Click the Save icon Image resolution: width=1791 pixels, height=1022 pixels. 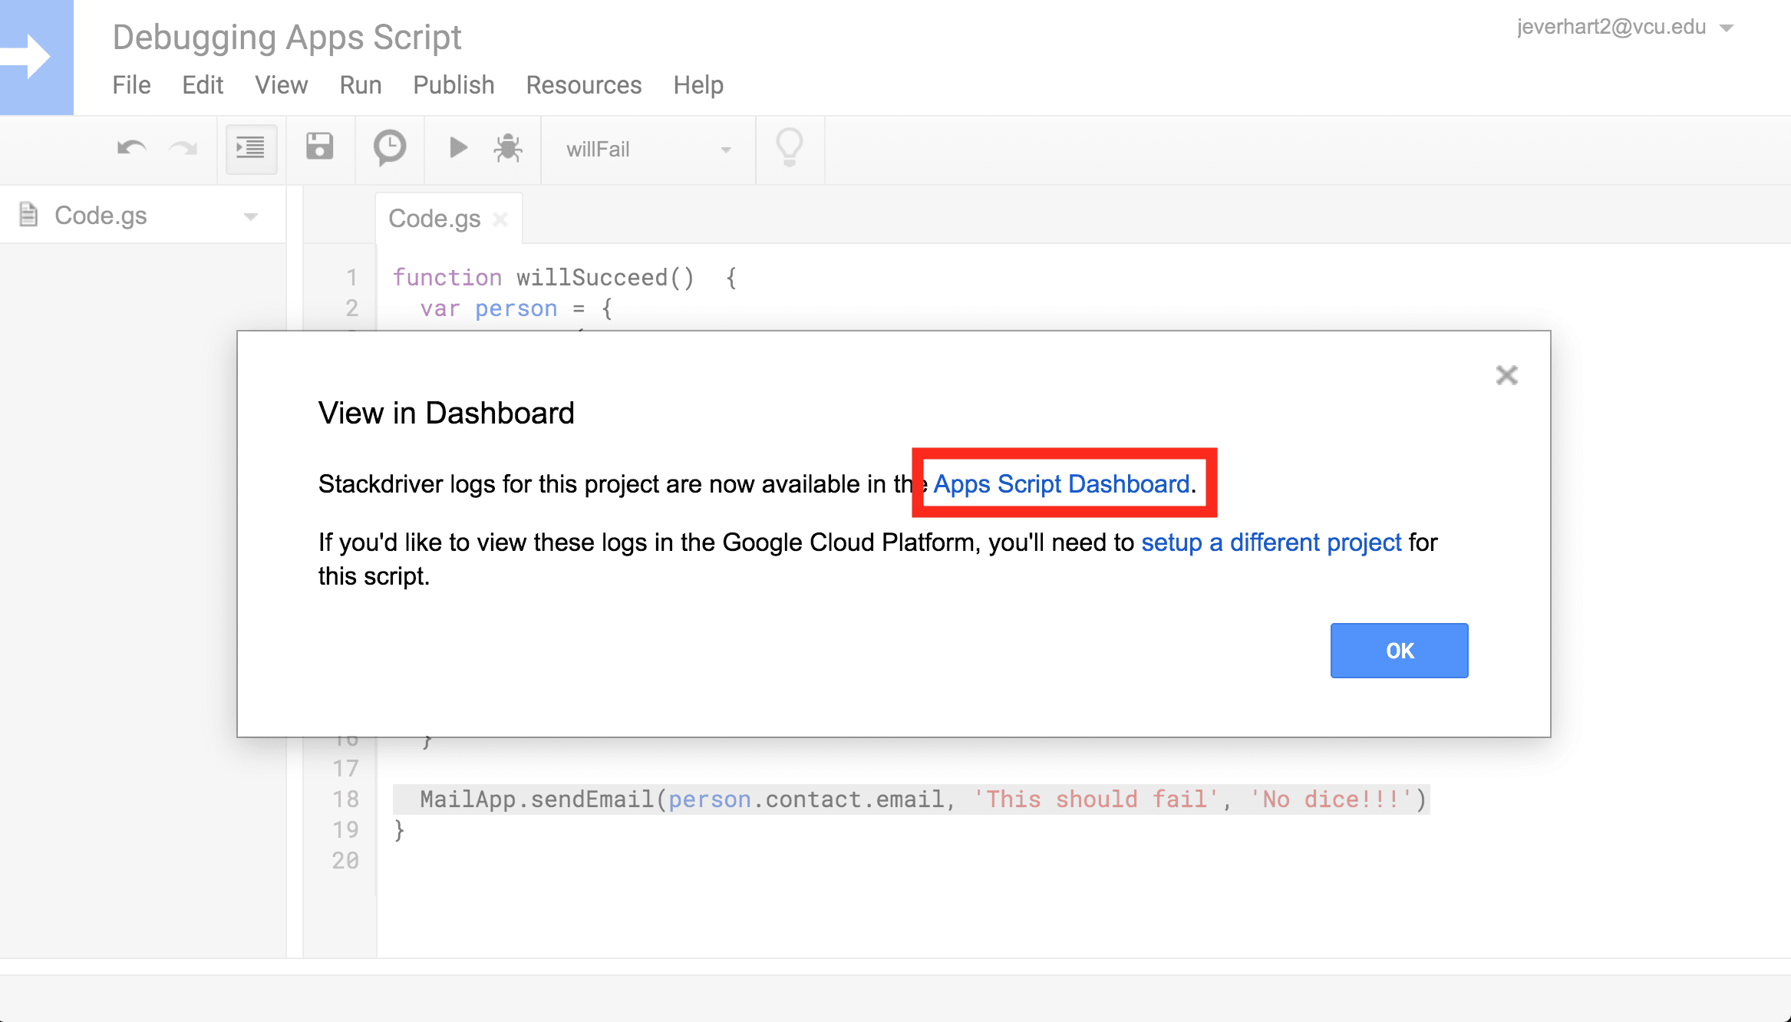(x=320, y=147)
